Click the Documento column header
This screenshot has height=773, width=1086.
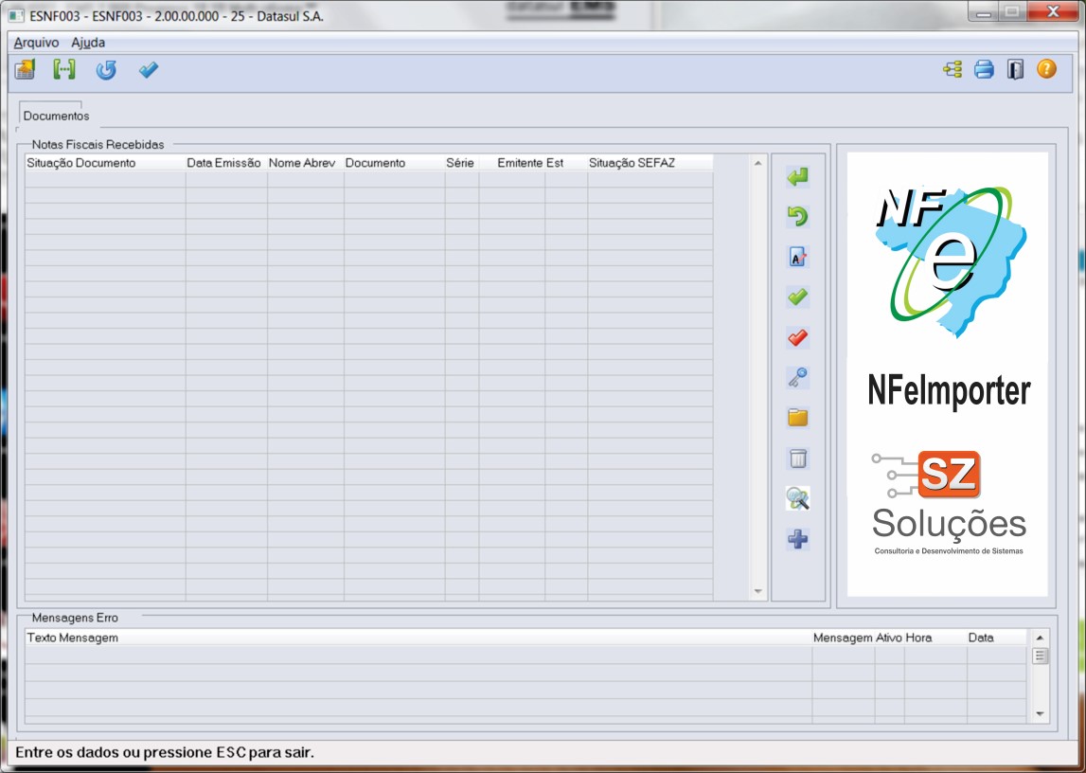click(x=394, y=163)
